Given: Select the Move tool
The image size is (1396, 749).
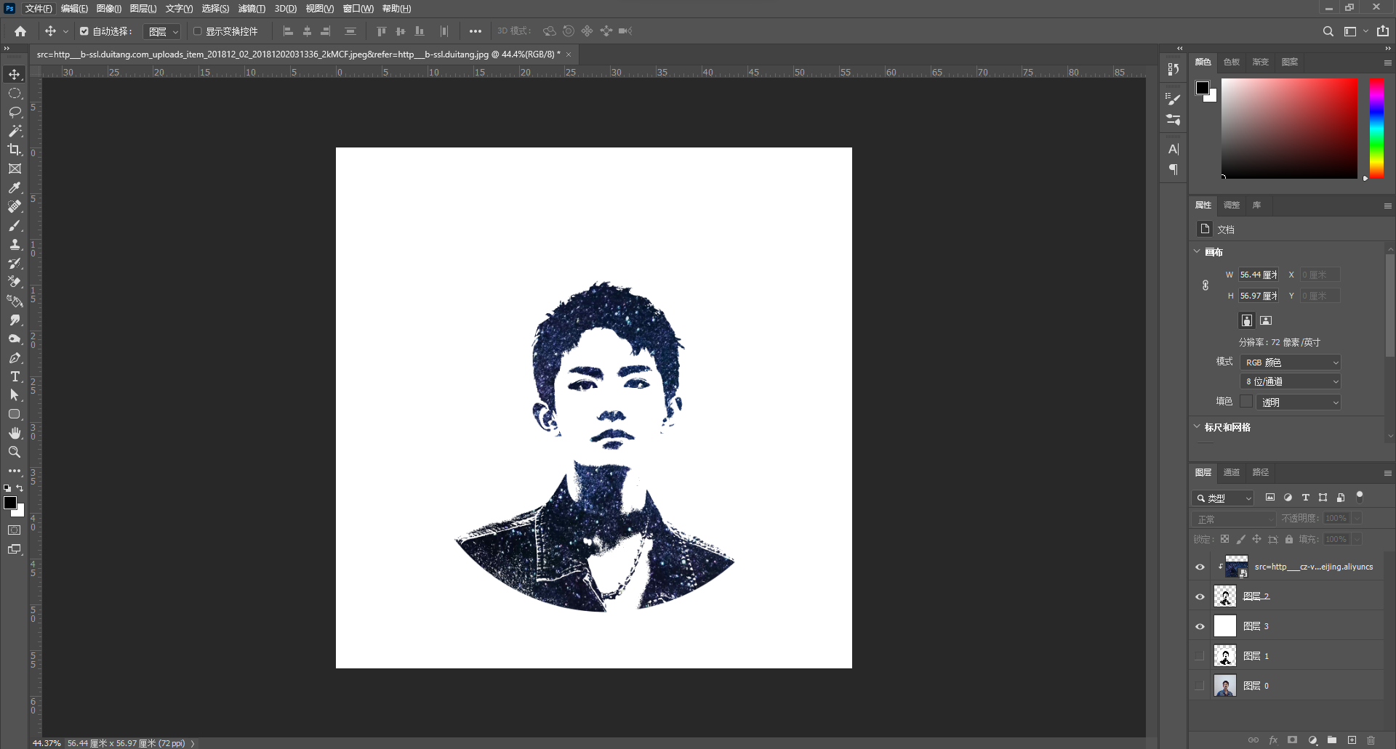Looking at the screenshot, I should tap(15, 75).
